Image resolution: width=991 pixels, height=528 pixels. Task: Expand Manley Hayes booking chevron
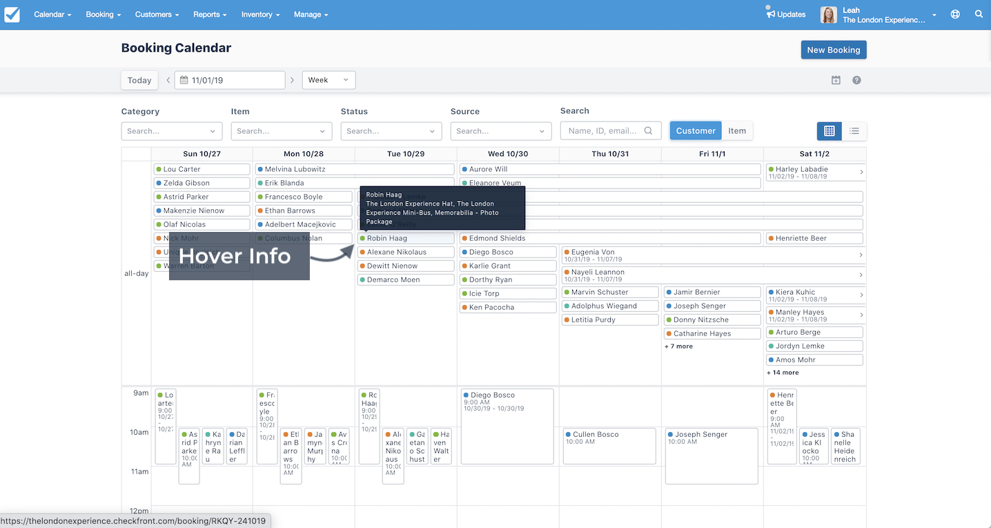861,315
